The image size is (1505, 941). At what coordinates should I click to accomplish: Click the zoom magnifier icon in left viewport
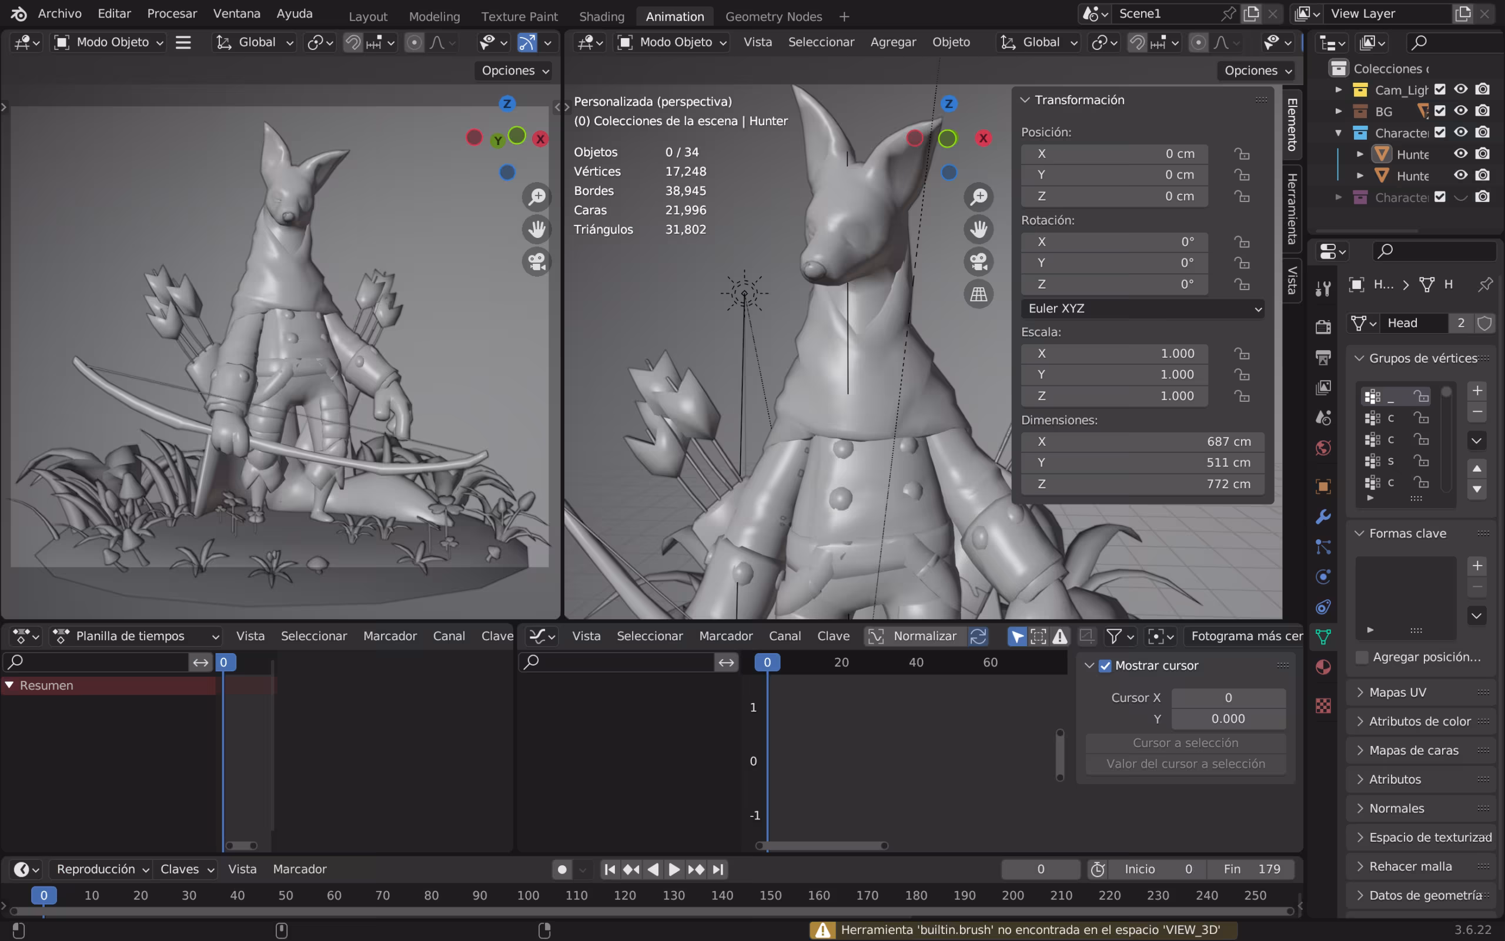[x=537, y=197]
